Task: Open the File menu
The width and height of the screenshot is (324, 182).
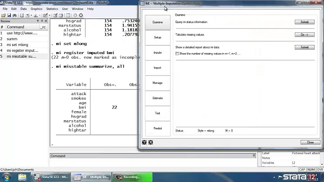Action: (5, 9)
